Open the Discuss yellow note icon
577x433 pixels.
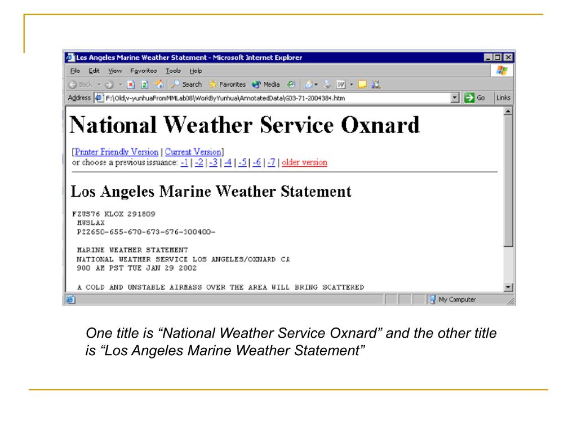coord(362,85)
